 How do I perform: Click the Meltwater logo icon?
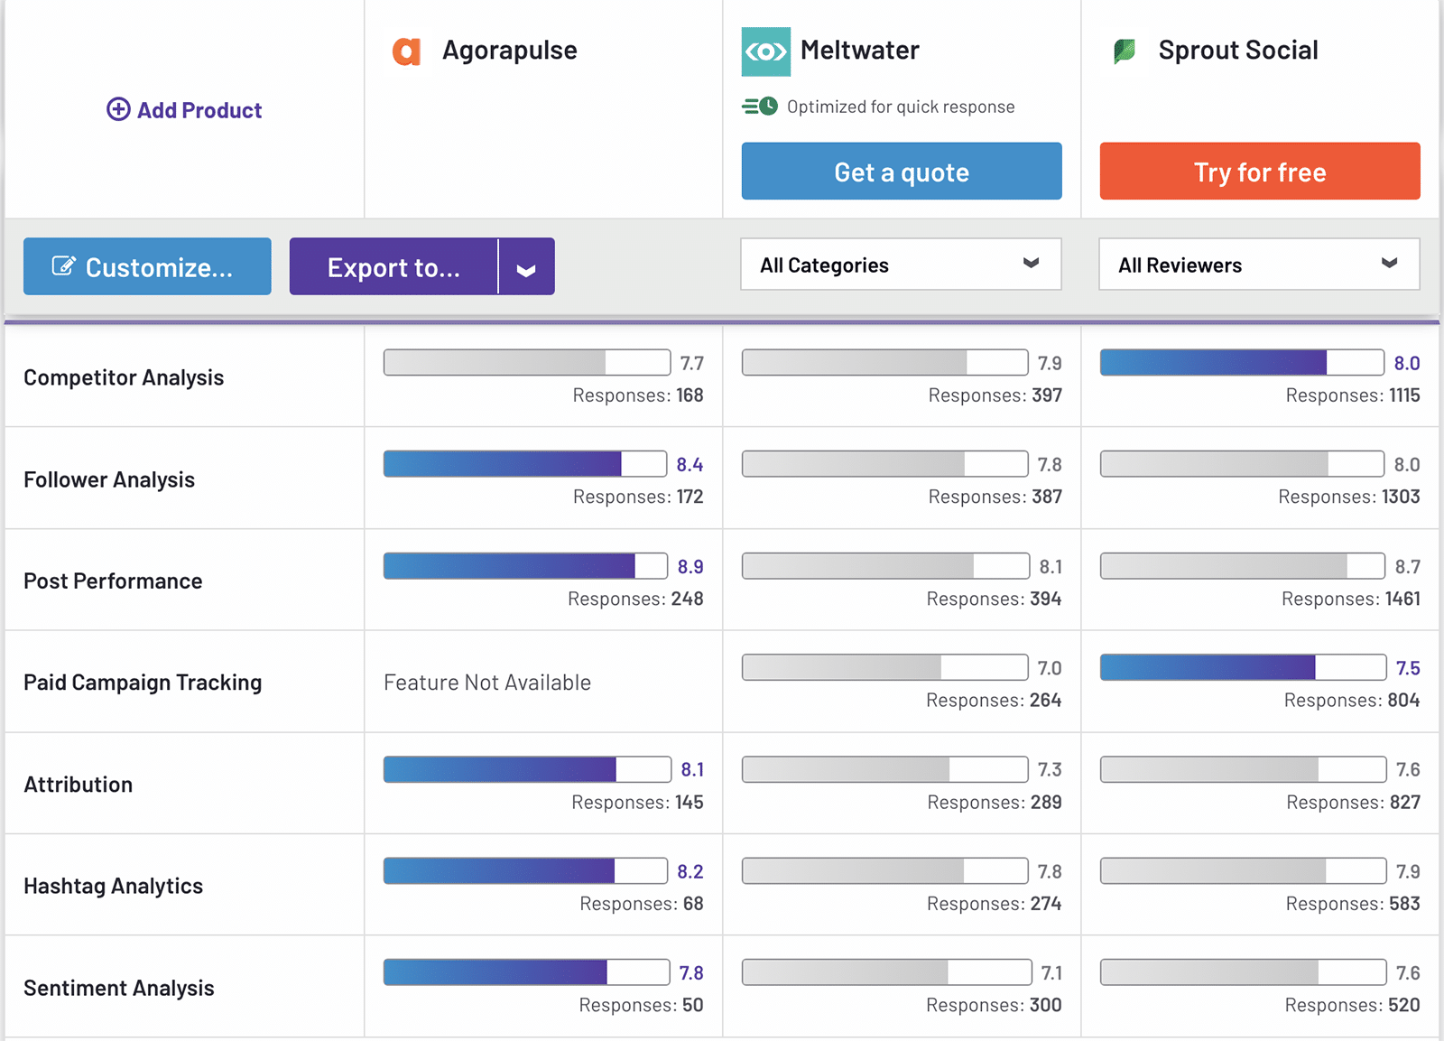[x=765, y=51]
